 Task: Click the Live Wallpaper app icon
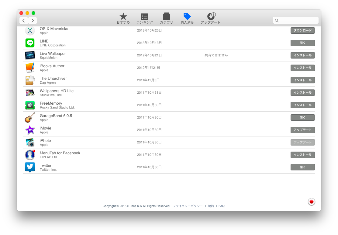pyautogui.click(x=30, y=55)
